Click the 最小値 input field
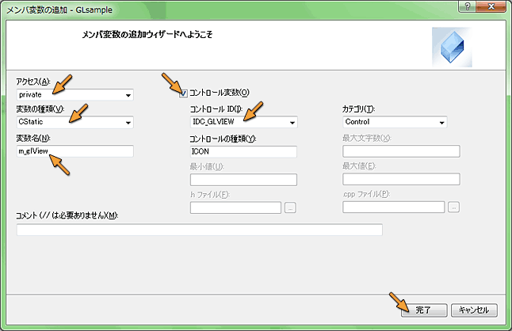 click(x=243, y=180)
